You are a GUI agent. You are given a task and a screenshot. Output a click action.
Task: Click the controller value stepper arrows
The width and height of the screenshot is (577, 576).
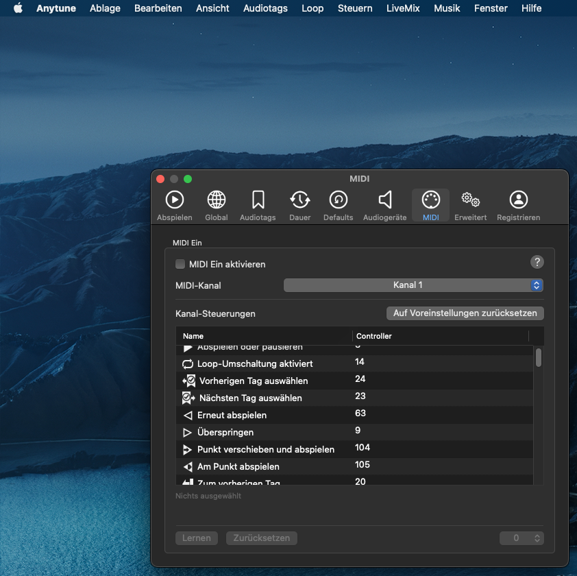[x=537, y=538]
